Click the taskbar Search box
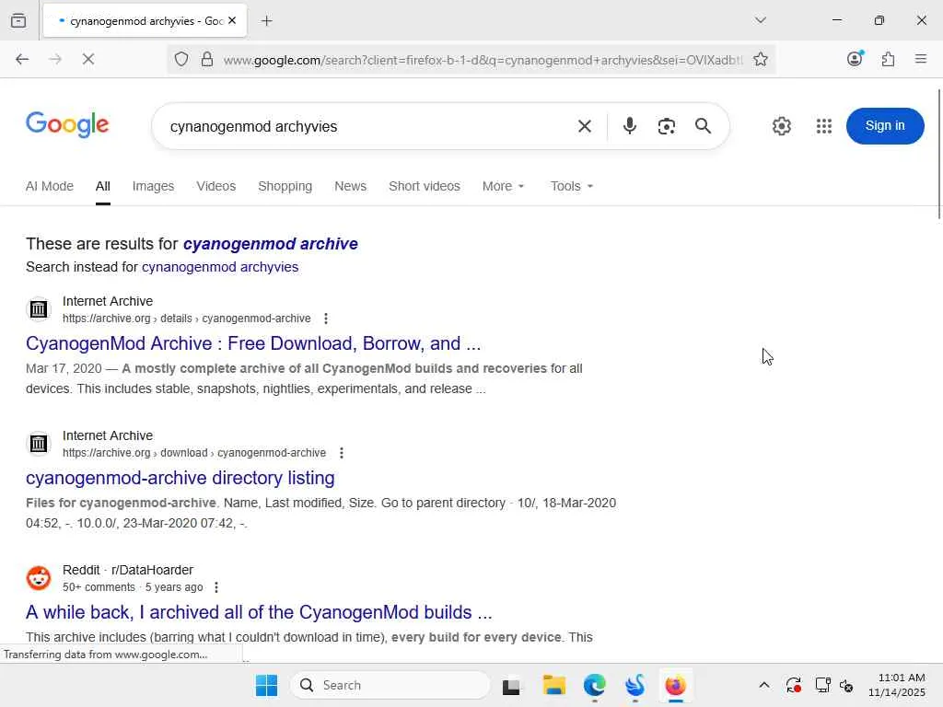This screenshot has width=943, height=707. [x=390, y=685]
